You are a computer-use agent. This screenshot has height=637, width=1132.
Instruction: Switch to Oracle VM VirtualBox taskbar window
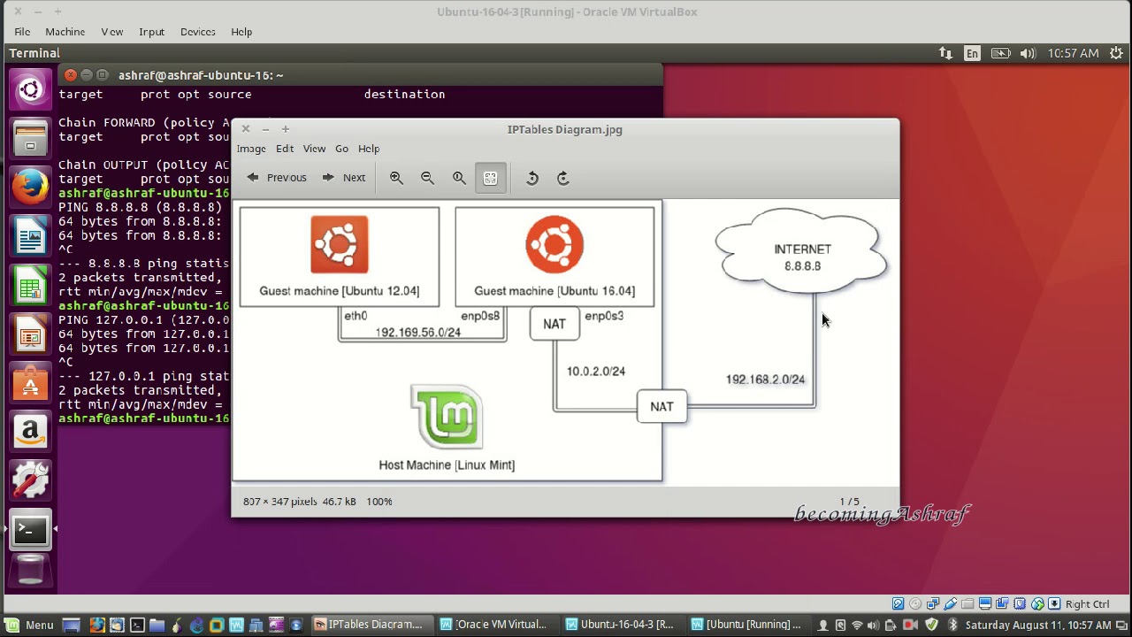pos(498,625)
